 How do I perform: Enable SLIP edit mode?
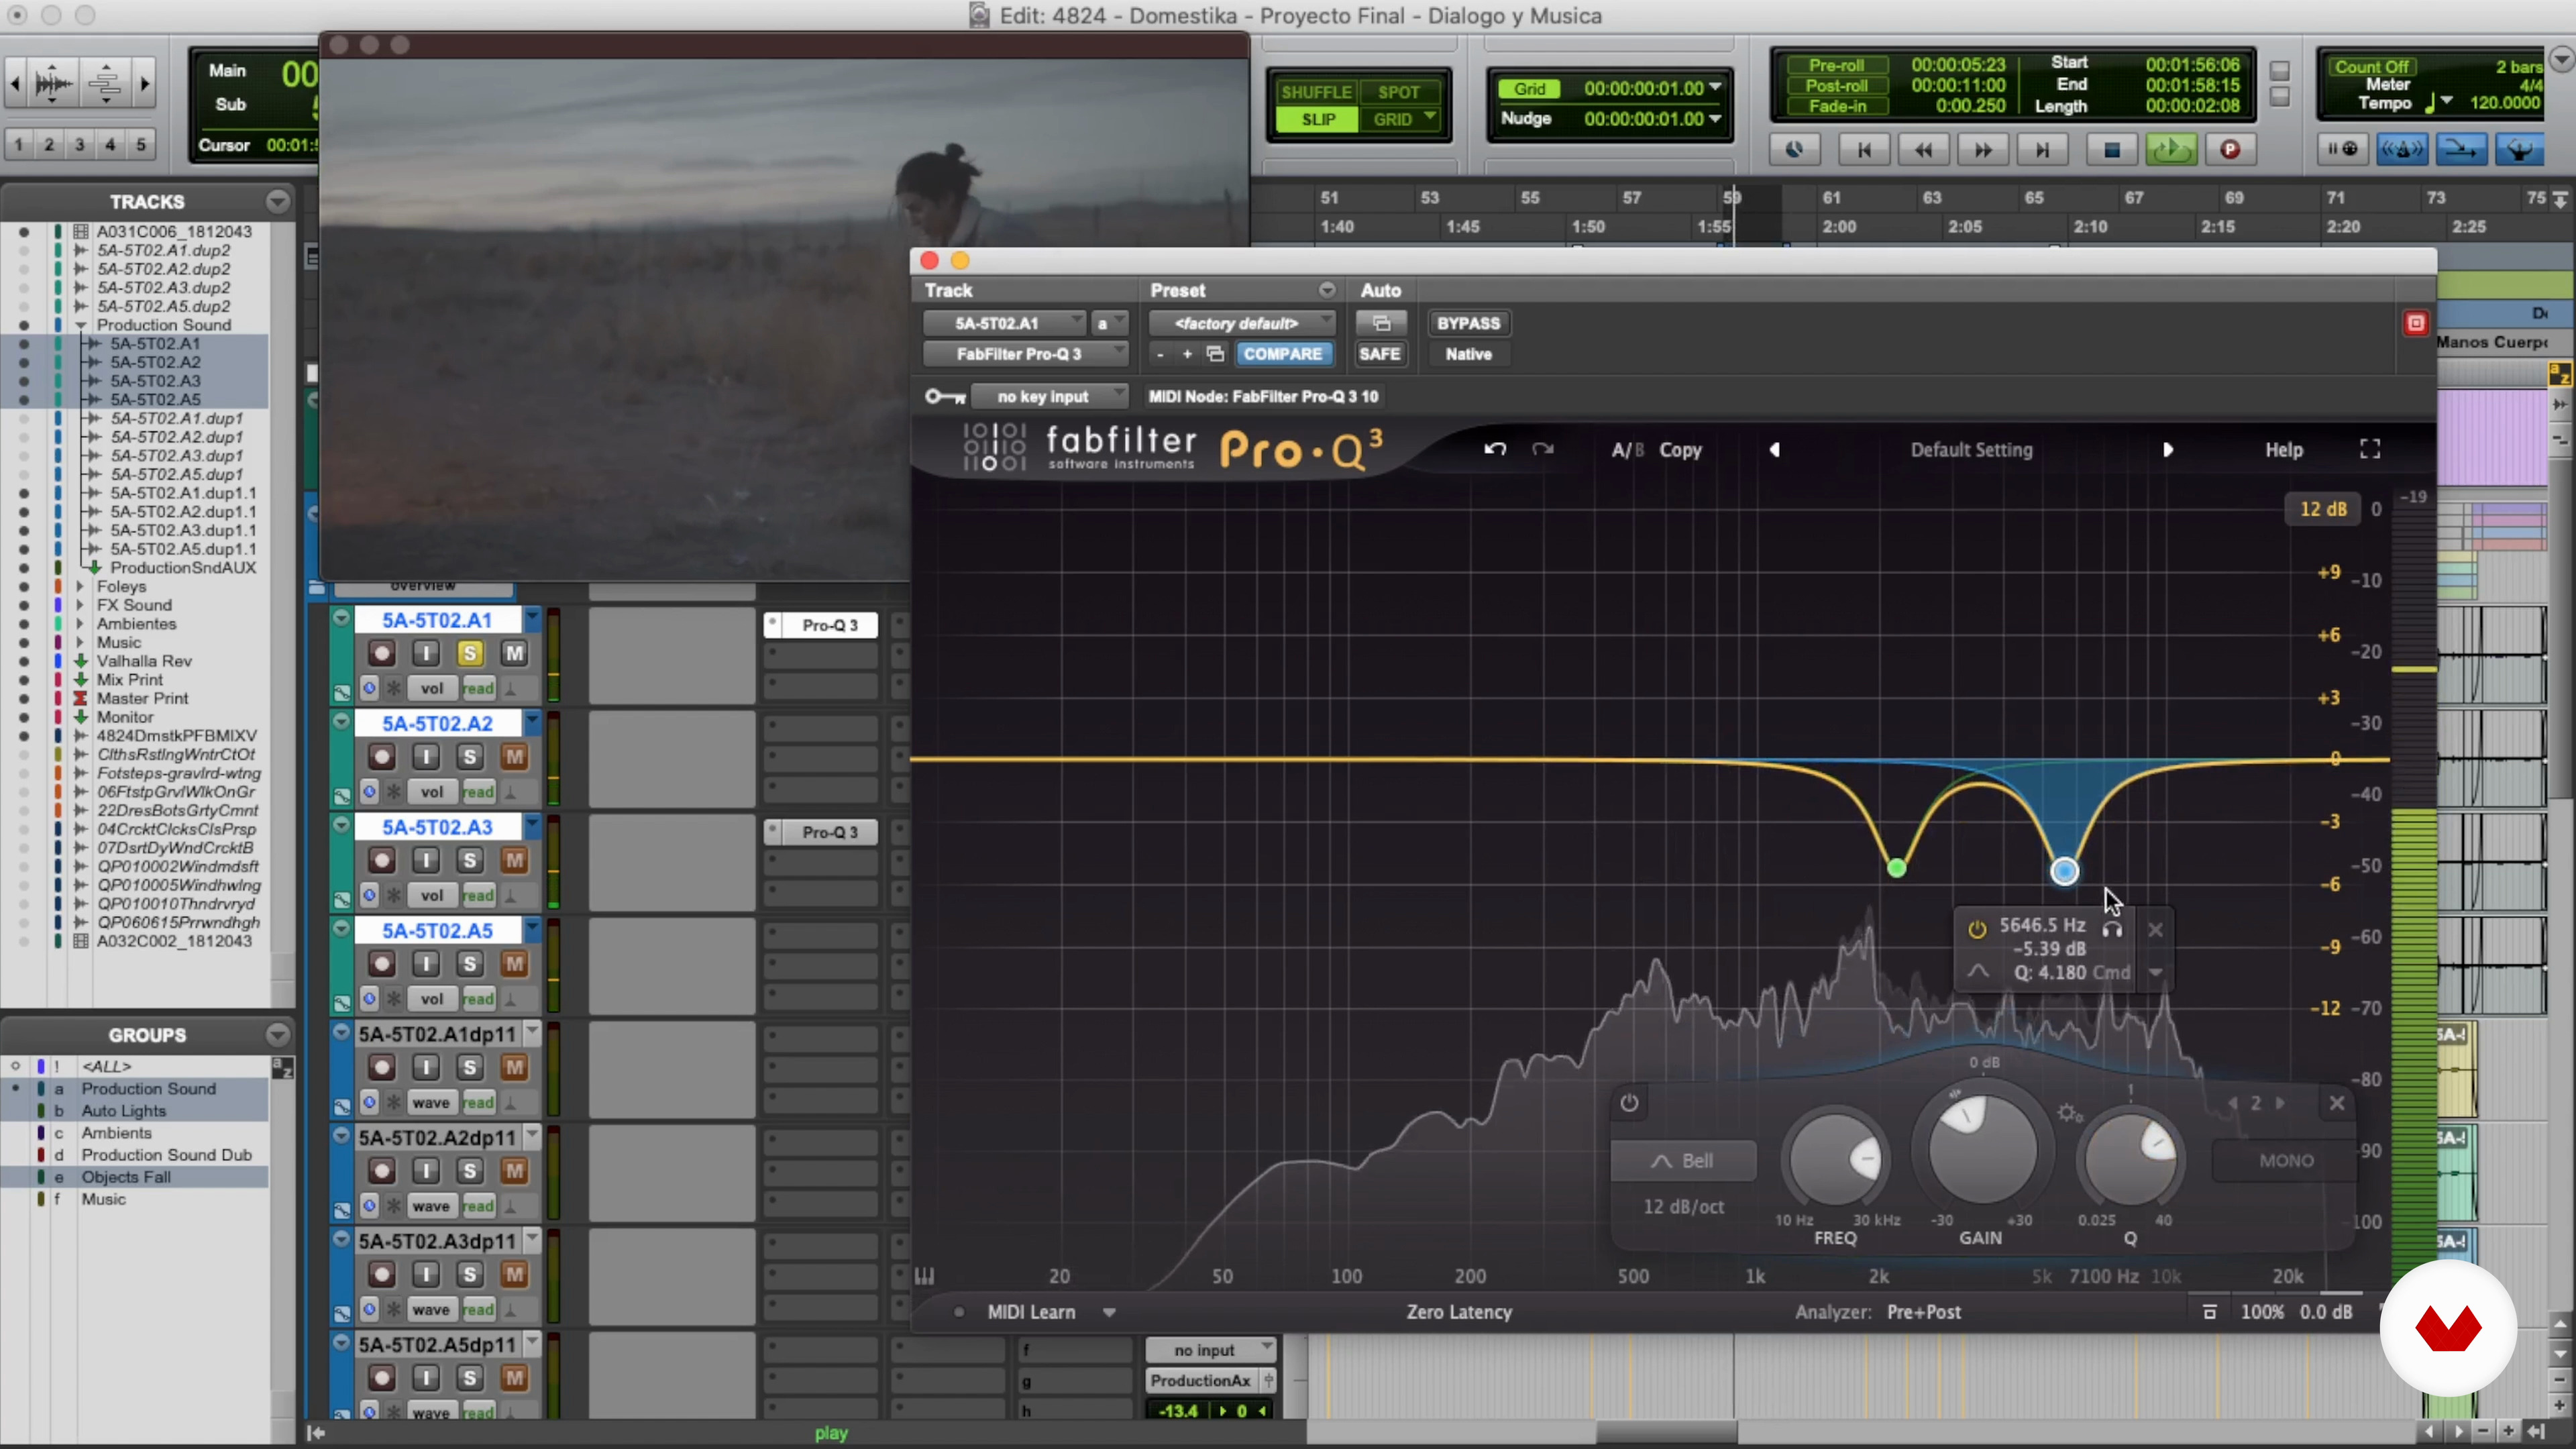tap(1318, 119)
